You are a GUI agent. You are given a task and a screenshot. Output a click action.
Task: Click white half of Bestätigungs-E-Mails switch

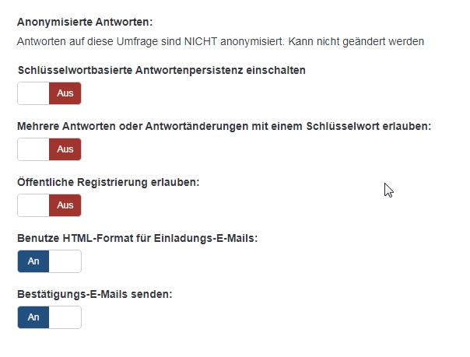(65, 317)
